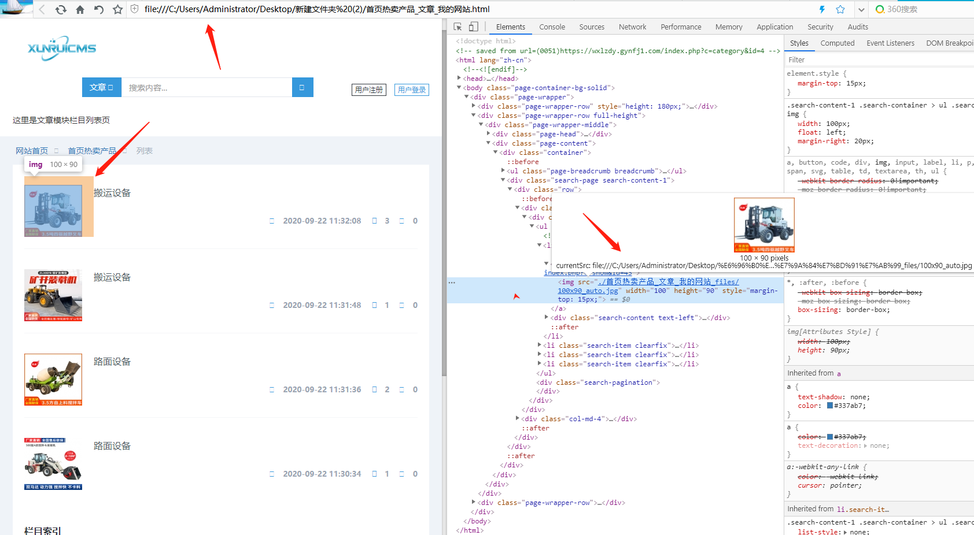
Task: Collapse the body page-container-bg-solid node
Action: coord(459,87)
